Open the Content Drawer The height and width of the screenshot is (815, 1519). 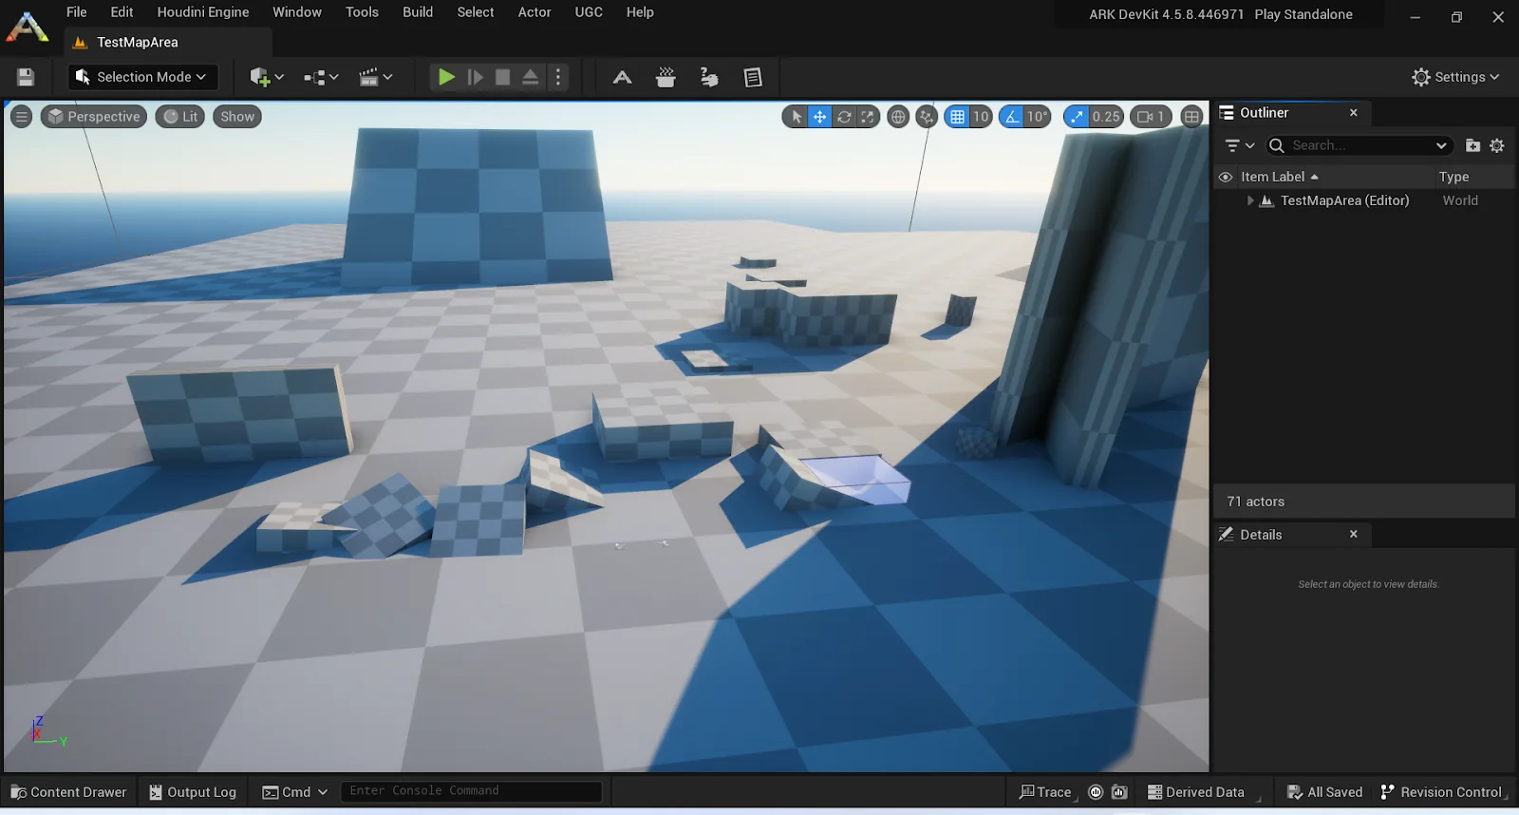pyautogui.click(x=68, y=792)
